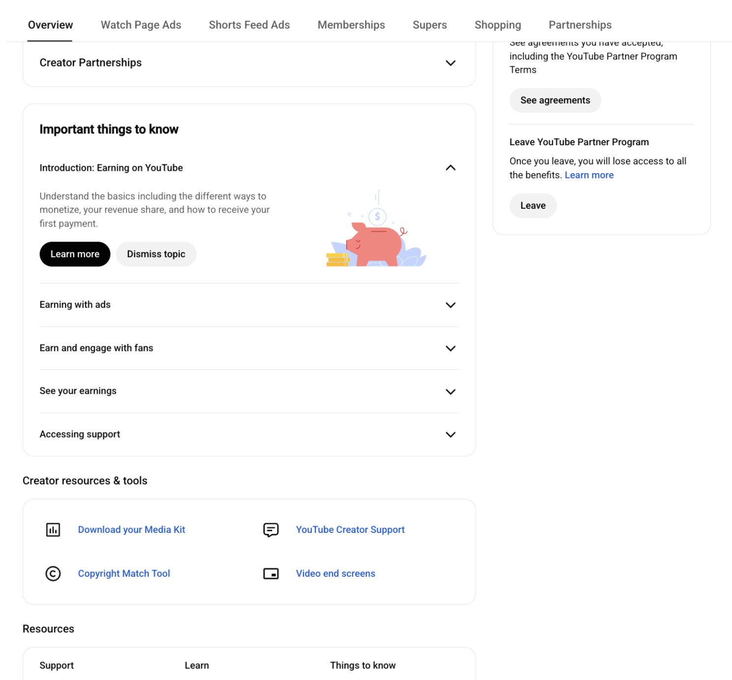
Task: Click the Support column label
Action: [57, 665]
